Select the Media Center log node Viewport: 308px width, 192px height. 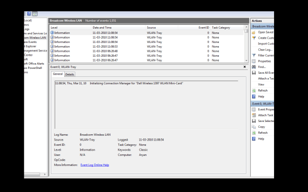coord(28,55)
